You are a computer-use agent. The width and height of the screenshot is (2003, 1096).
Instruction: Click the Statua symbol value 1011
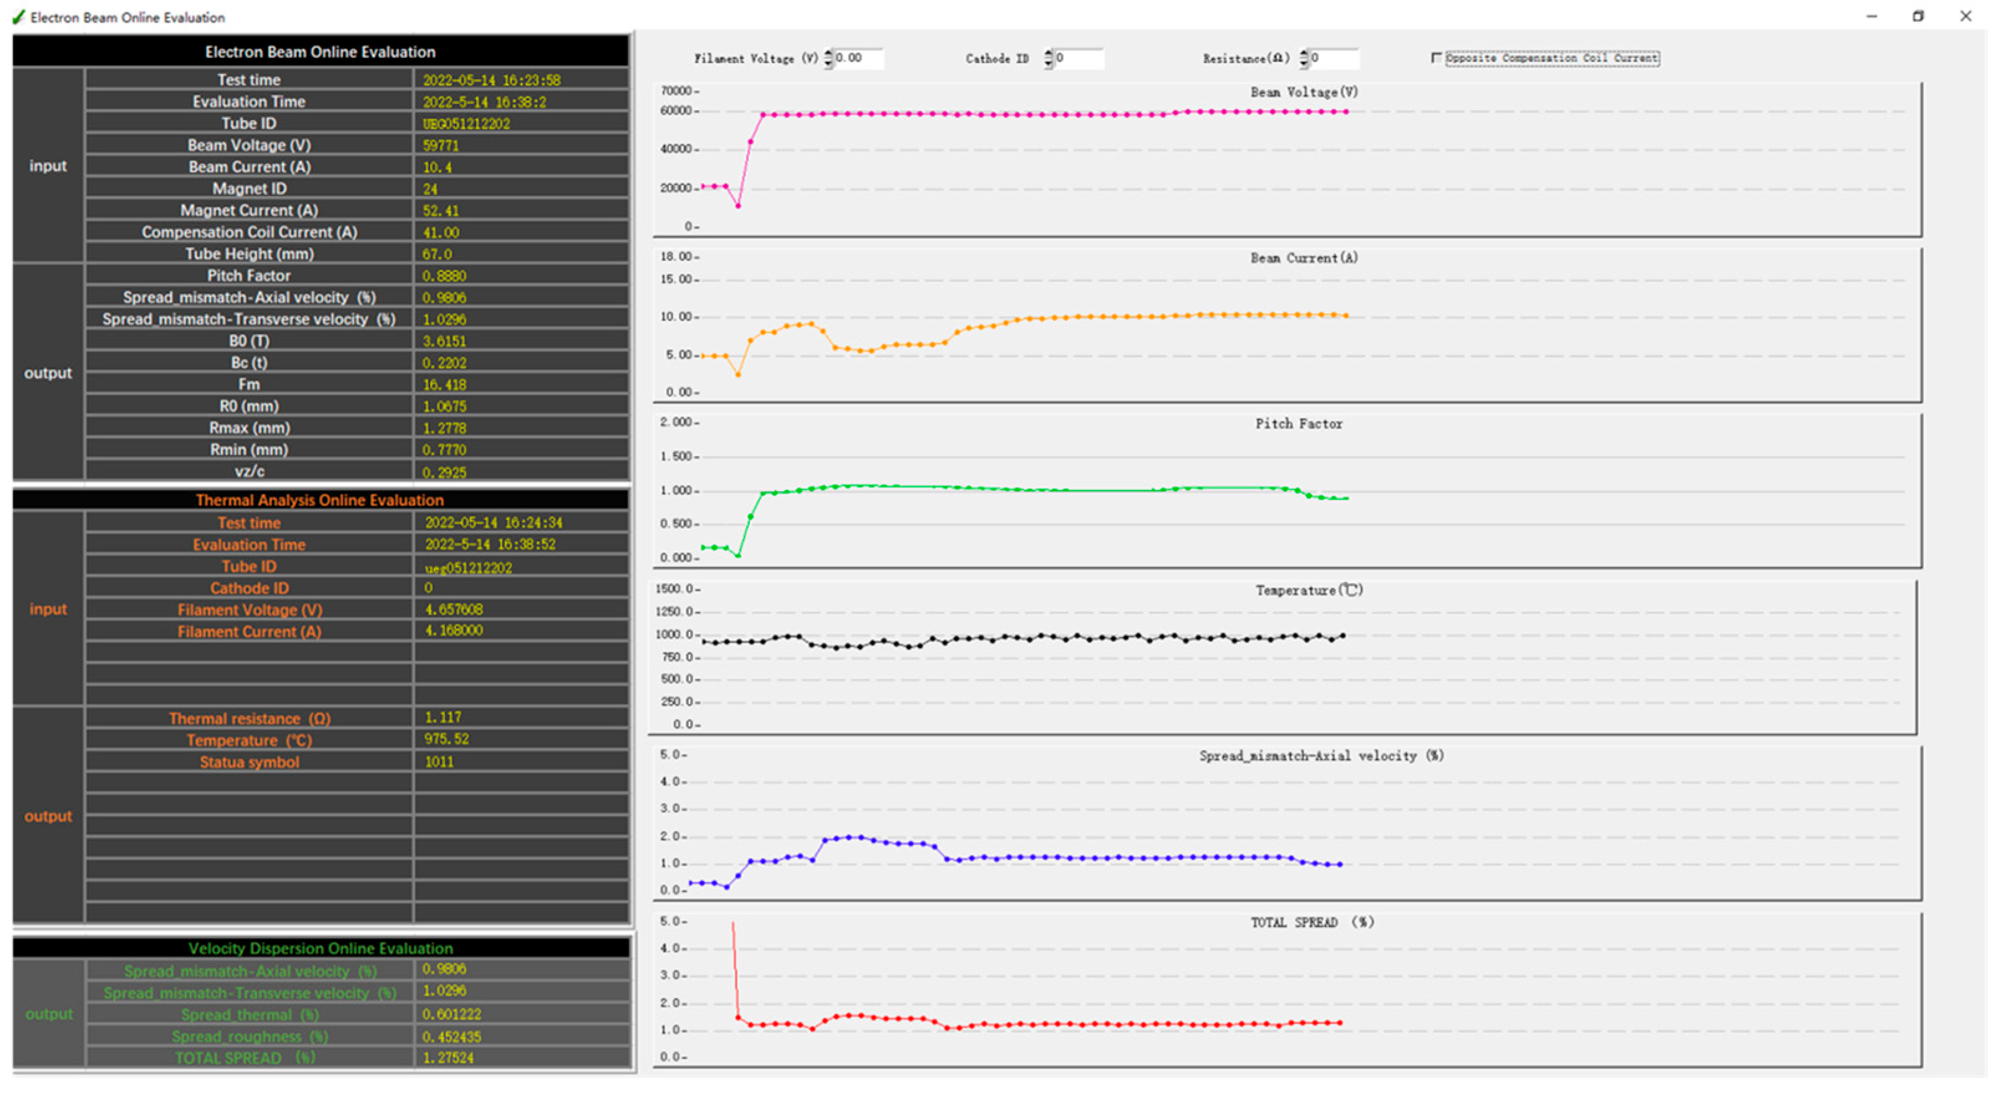pos(439,762)
